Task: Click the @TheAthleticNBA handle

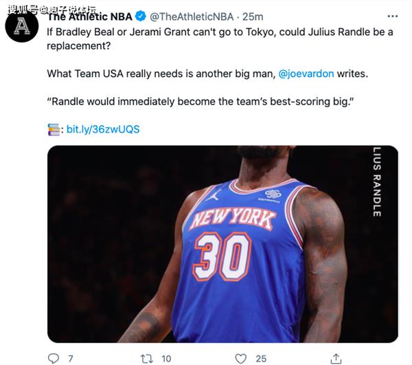Action: [x=192, y=16]
